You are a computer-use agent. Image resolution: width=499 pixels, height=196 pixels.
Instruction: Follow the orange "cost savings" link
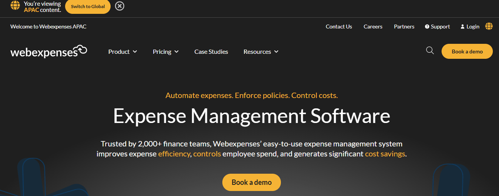pos(385,154)
